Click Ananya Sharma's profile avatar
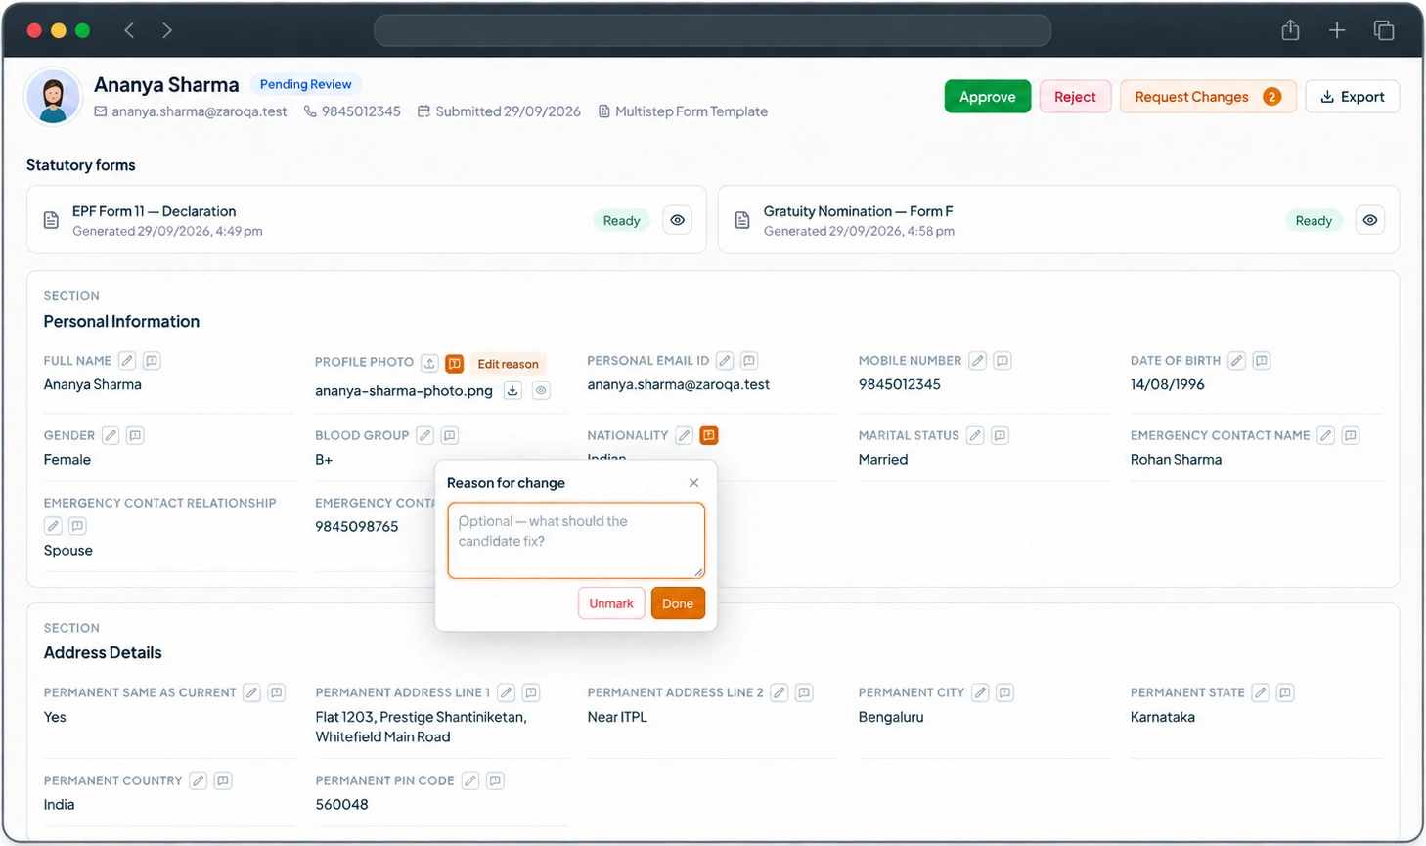Viewport: 1426px width, 846px height. click(x=53, y=97)
